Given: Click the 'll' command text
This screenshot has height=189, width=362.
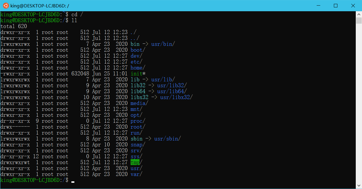Looking at the screenshot, I should 74,20.
